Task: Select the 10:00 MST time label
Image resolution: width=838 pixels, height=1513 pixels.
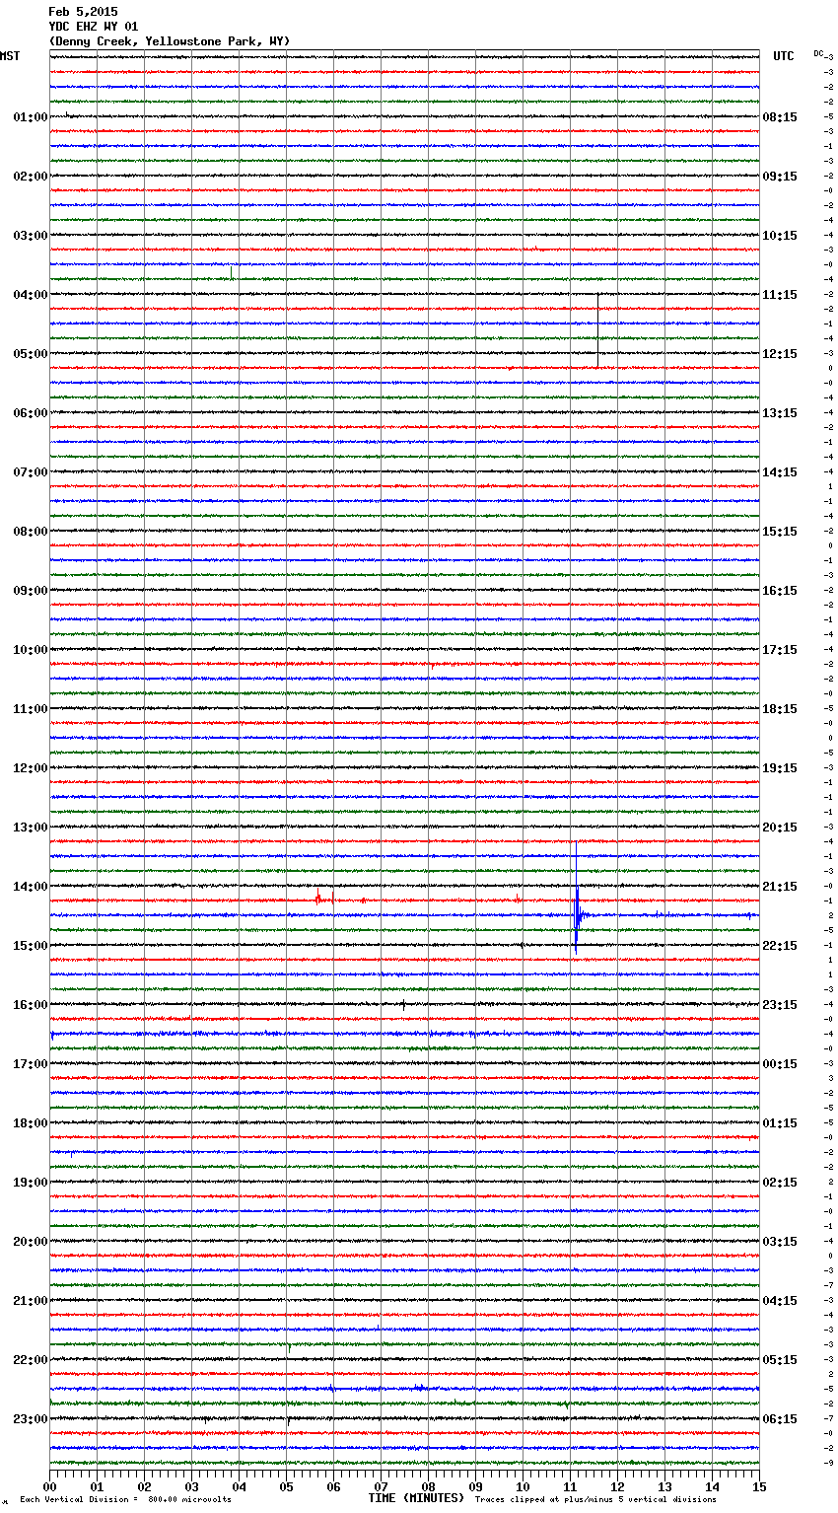Action: pos(31,650)
